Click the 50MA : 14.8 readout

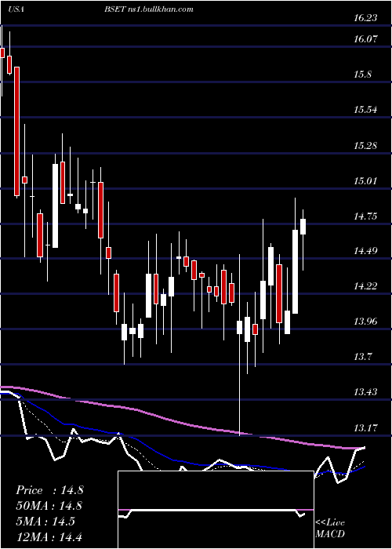tap(49, 506)
